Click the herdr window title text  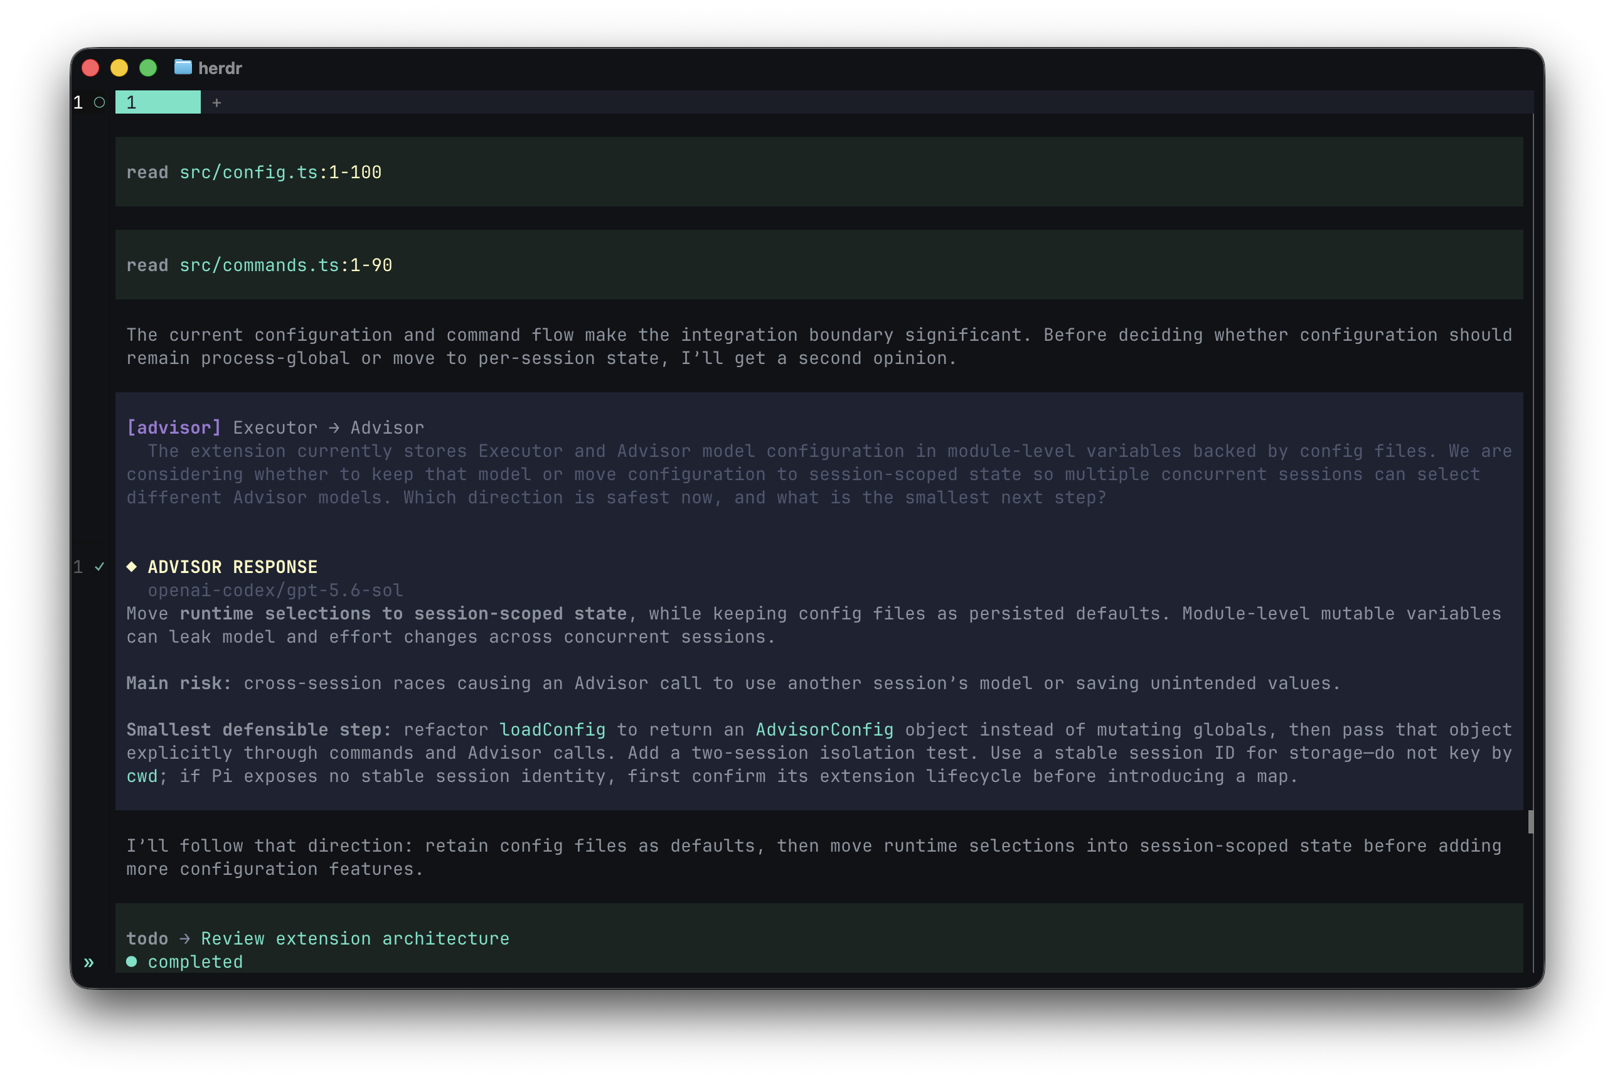pyautogui.click(x=220, y=68)
